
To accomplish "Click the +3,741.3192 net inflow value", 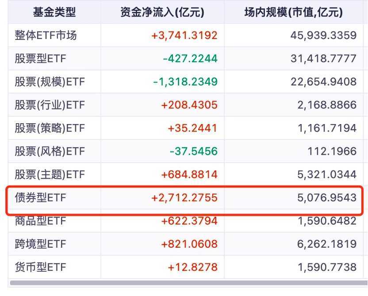I will [184, 35].
